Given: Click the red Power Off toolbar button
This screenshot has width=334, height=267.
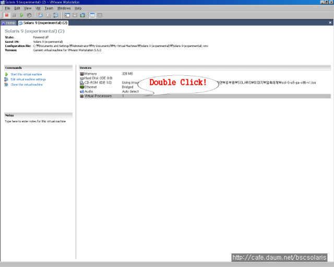Looking at the screenshot, I should 7,15.
